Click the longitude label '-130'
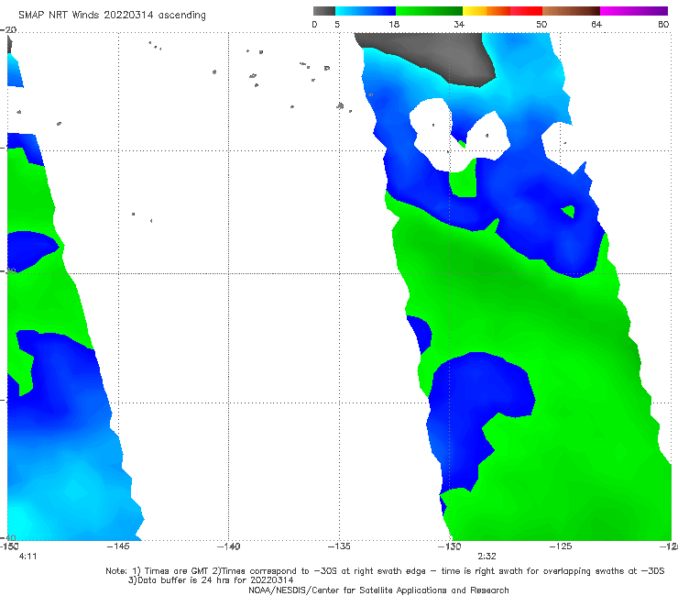Image resolution: width=678 pixels, height=596 pixels. [449, 546]
